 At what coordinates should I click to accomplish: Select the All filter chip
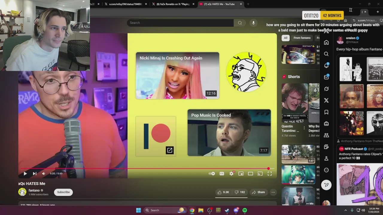point(285,38)
